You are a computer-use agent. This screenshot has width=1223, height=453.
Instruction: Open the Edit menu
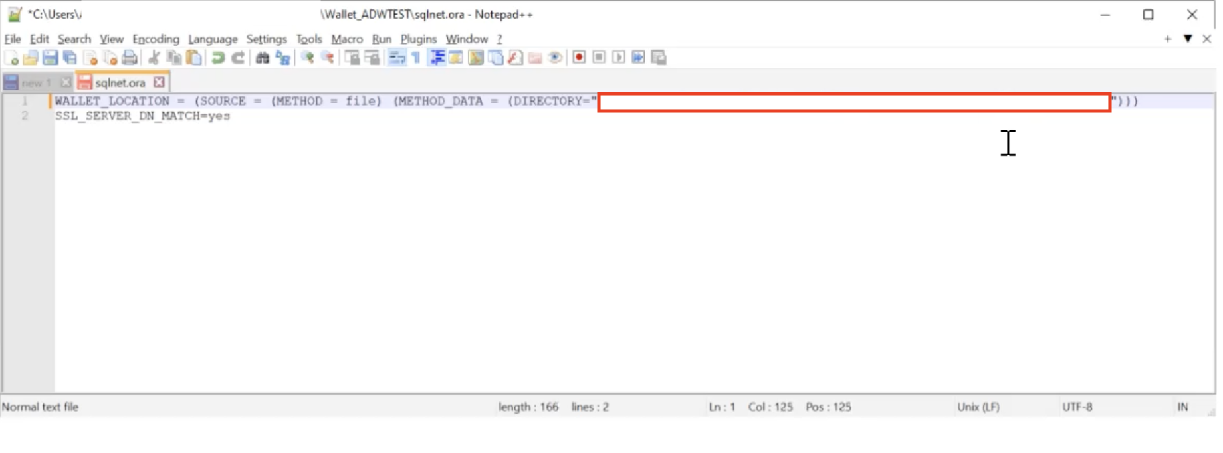(x=39, y=39)
